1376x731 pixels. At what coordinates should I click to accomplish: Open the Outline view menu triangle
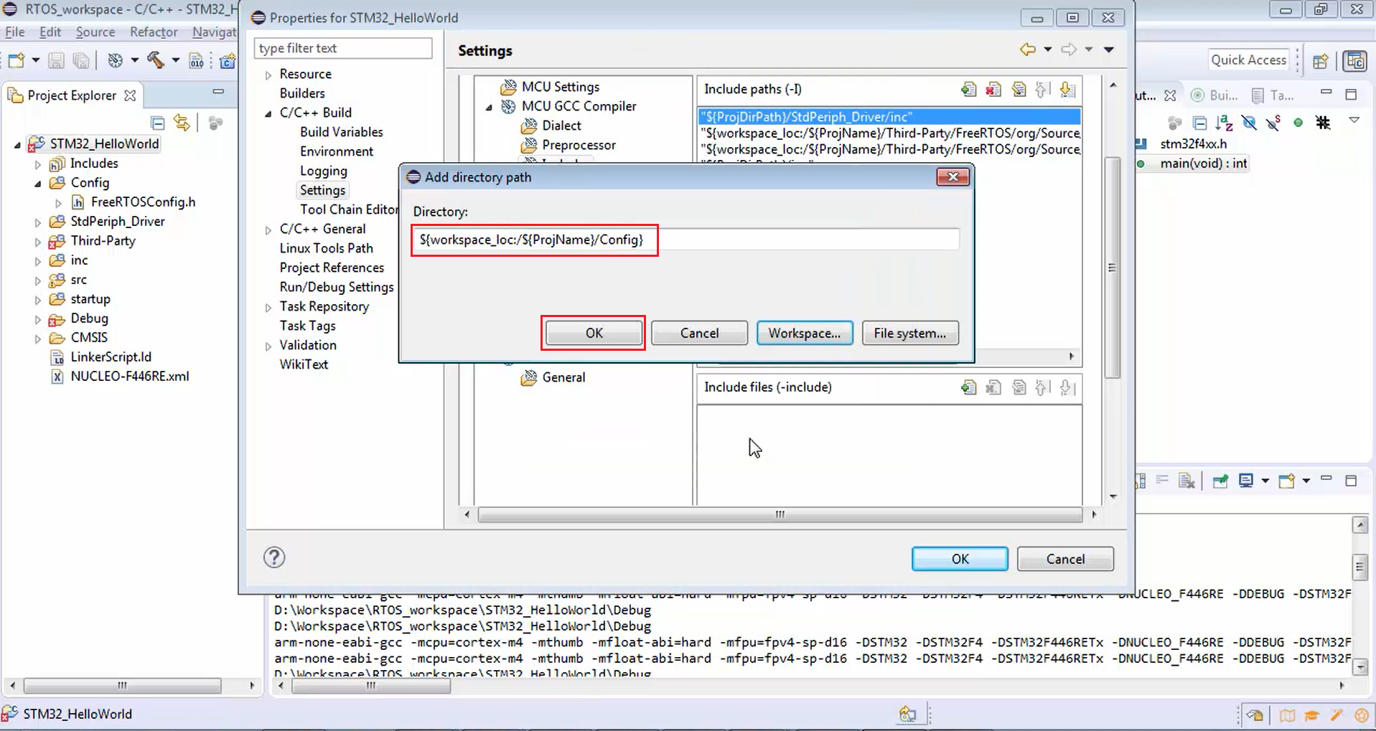click(x=1354, y=121)
